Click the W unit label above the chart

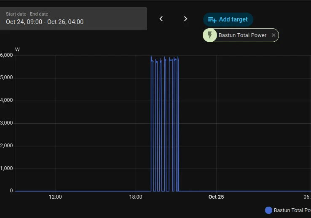(17, 50)
